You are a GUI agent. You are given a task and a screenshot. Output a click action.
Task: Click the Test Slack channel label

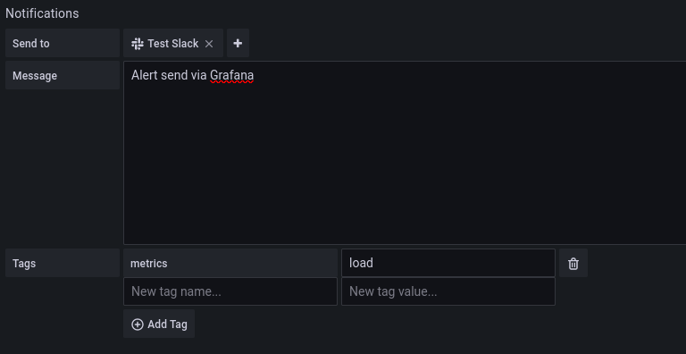(x=172, y=44)
